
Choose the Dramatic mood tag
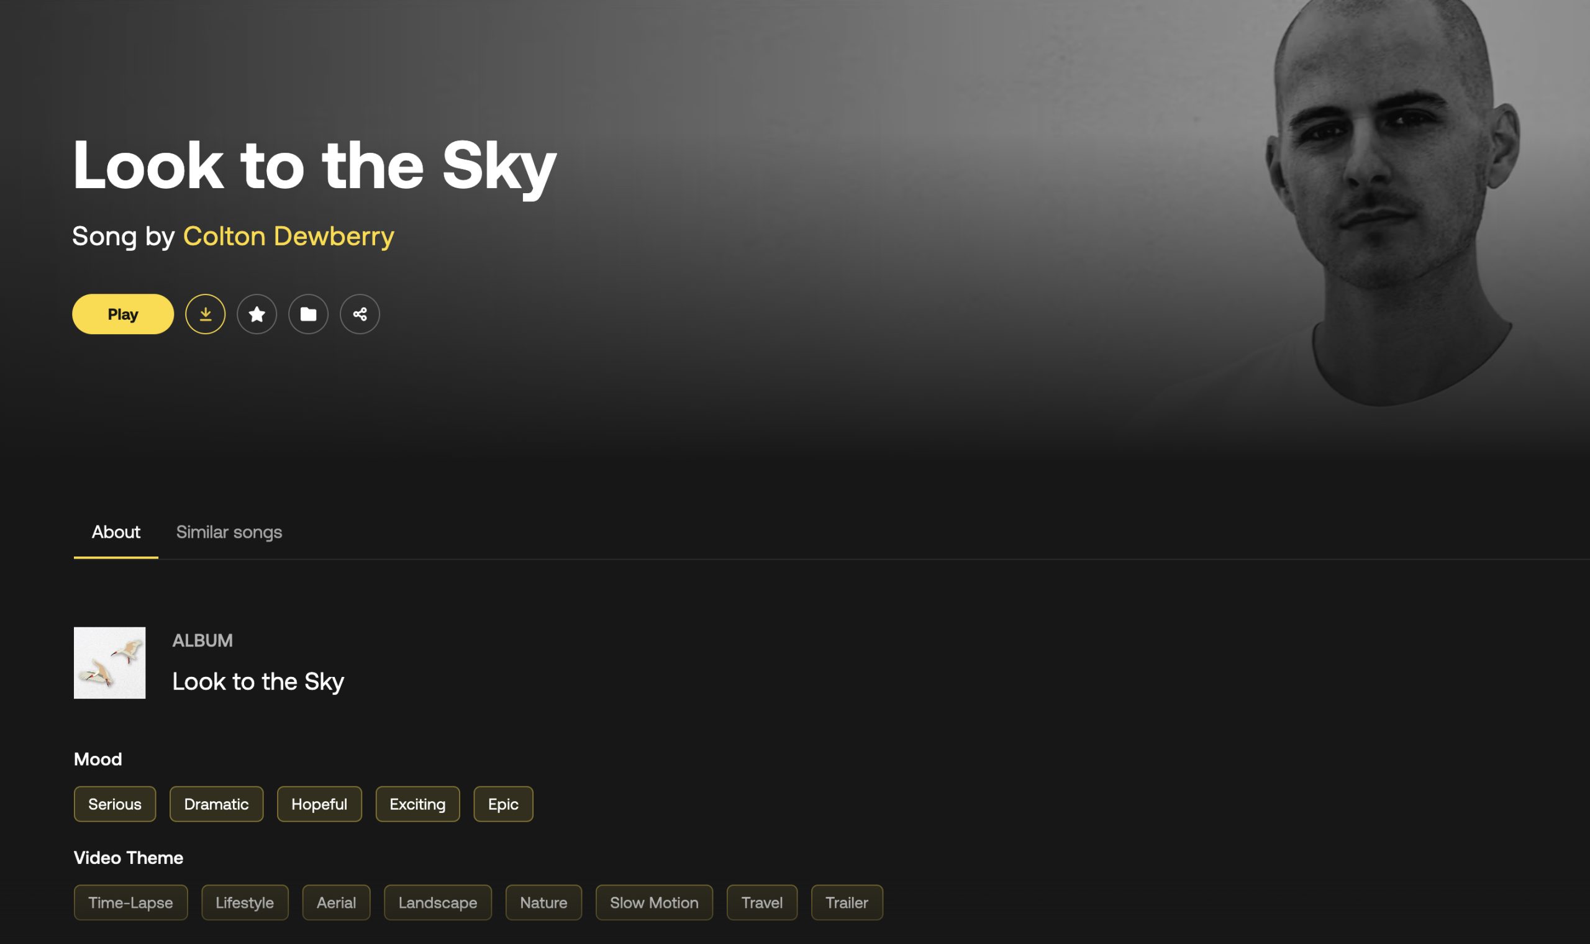tap(216, 804)
